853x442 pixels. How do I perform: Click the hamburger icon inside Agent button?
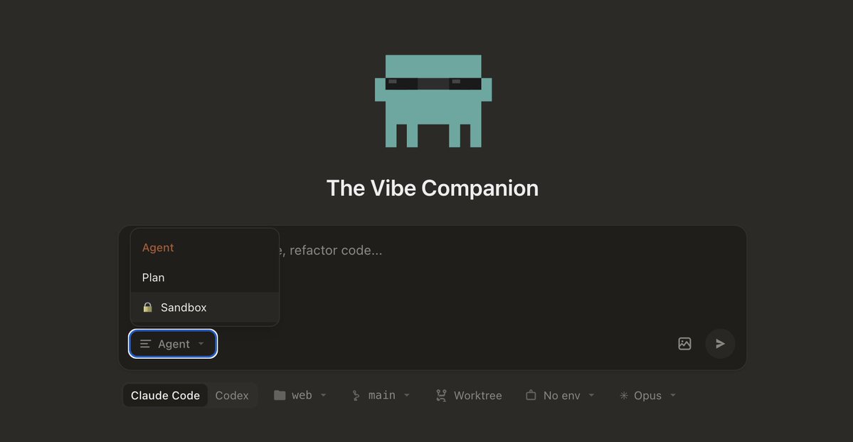pyautogui.click(x=144, y=343)
